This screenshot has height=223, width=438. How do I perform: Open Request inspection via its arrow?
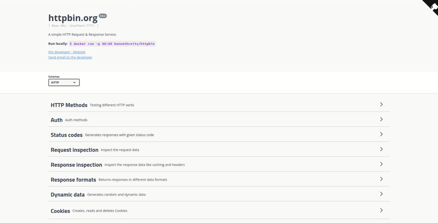click(x=381, y=149)
